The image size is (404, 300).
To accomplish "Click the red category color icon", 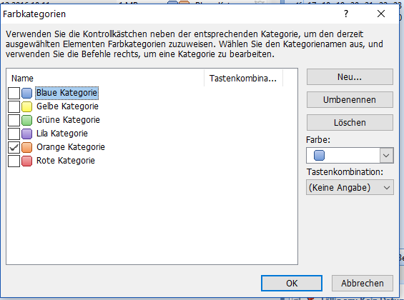I will (x=26, y=161).
